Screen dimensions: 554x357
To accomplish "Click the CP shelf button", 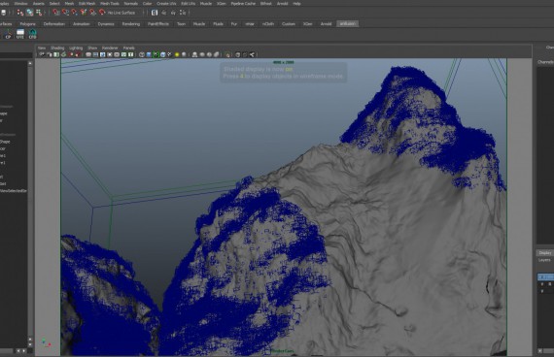I will click(x=8, y=34).
